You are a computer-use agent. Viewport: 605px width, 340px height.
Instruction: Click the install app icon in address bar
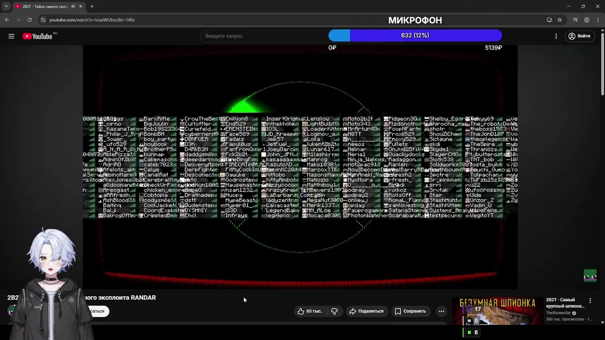click(x=549, y=20)
